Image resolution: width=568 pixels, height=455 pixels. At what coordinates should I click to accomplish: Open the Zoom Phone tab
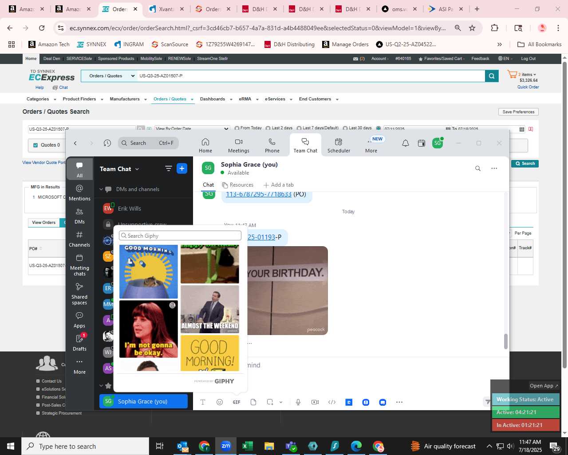pos(272,145)
